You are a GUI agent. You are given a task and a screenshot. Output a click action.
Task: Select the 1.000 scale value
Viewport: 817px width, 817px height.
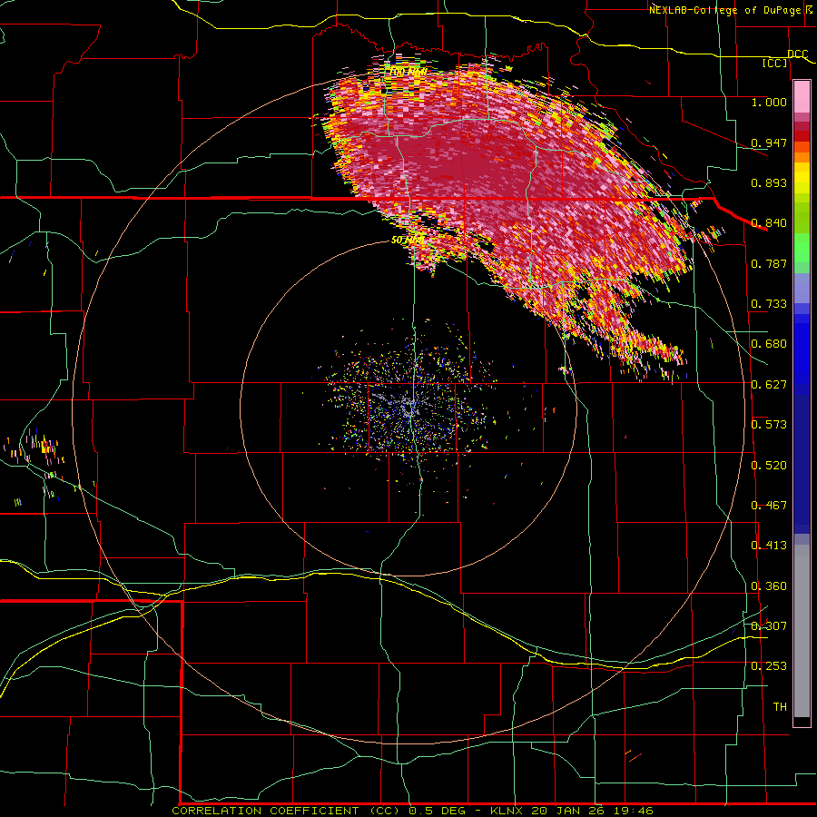click(x=769, y=102)
